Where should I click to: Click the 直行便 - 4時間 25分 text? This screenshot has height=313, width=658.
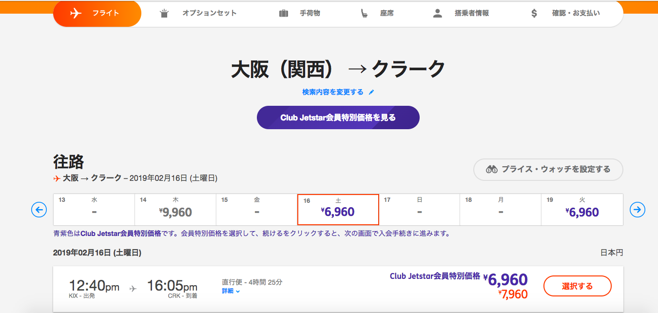pyautogui.click(x=252, y=282)
